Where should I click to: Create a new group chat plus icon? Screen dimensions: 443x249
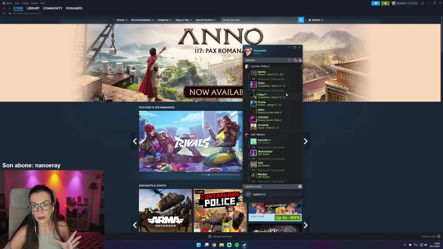(300, 186)
